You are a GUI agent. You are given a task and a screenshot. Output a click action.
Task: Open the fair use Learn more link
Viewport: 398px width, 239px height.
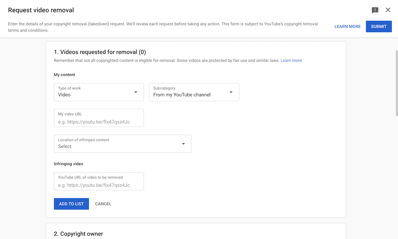(x=291, y=60)
